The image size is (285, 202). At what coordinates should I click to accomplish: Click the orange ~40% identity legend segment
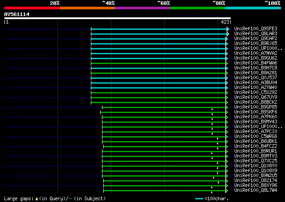pyautogui.click(x=87, y=8)
